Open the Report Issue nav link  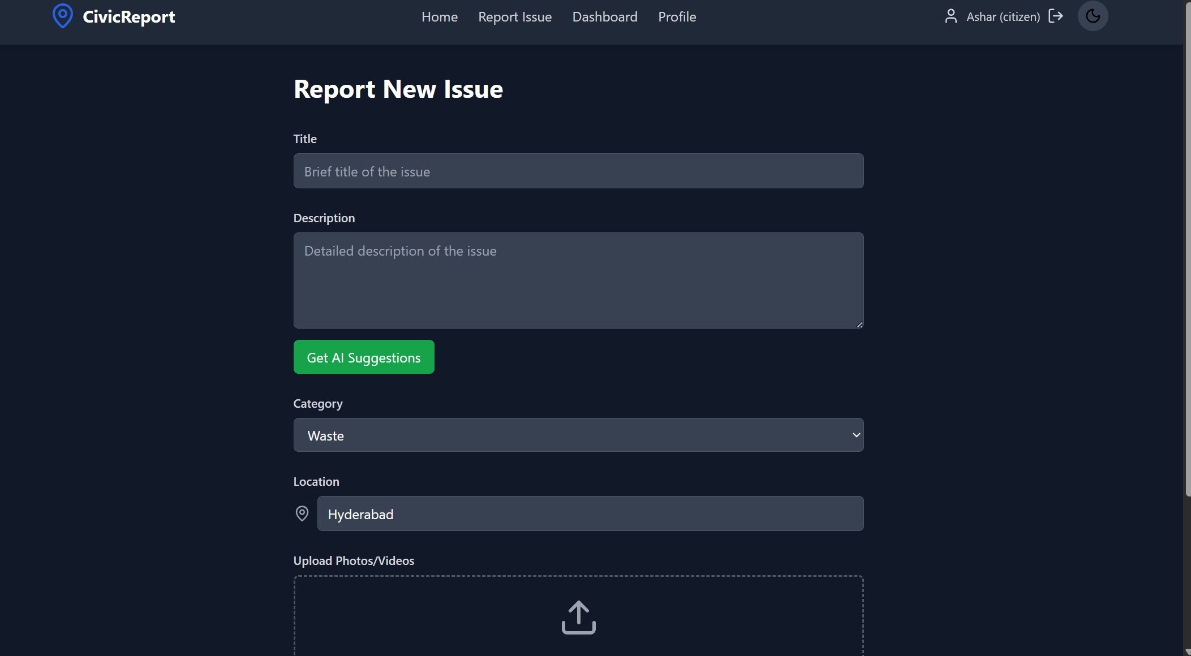[514, 17]
